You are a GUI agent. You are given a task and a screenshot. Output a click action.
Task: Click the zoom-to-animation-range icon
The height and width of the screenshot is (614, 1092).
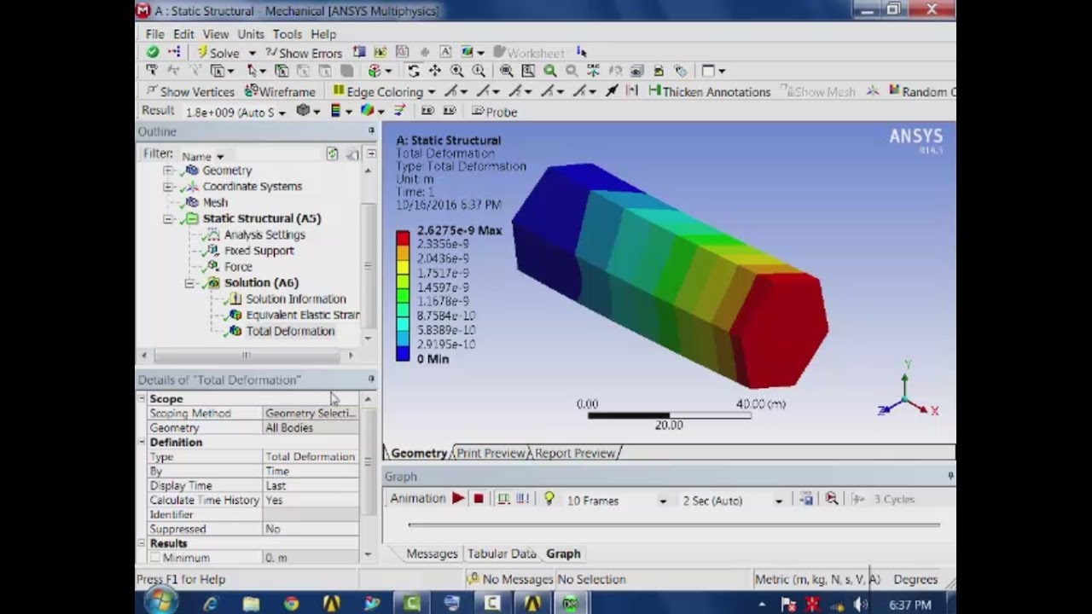point(832,499)
